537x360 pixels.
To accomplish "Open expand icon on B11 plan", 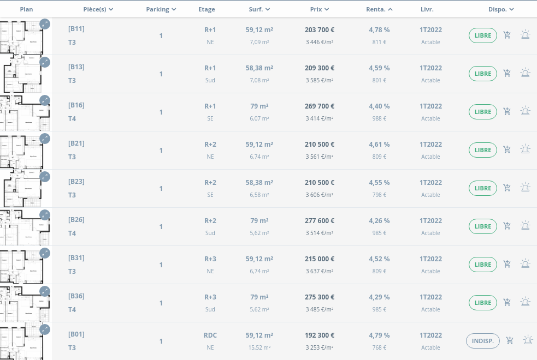I will pyautogui.click(x=45, y=24).
